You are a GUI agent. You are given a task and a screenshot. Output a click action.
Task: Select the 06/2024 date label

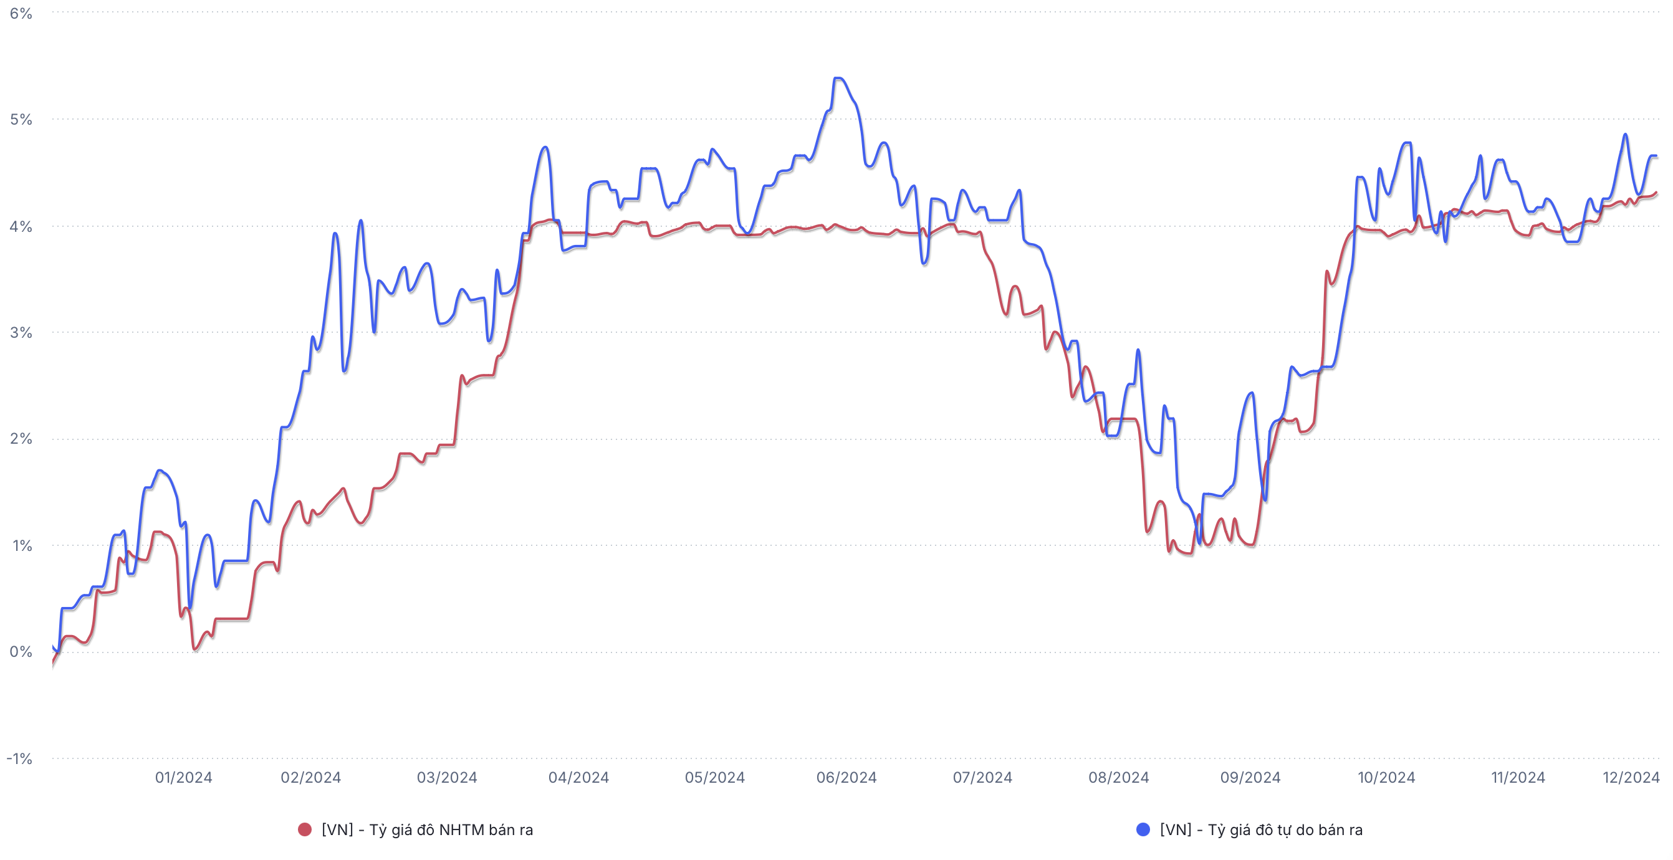(x=846, y=778)
